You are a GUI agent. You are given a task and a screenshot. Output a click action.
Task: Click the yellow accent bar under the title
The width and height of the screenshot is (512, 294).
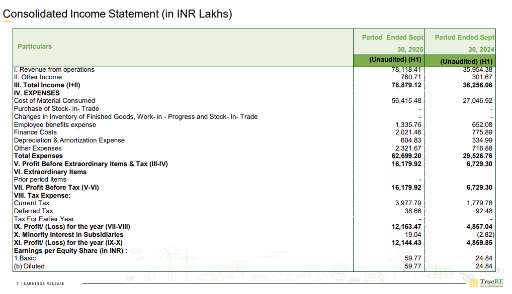coord(7,22)
